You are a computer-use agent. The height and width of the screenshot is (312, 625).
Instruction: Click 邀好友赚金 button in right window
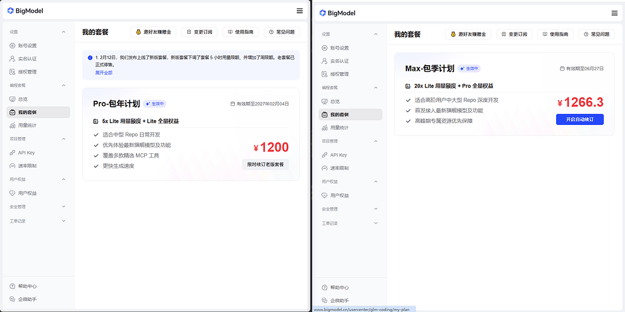[x=469, y=34]
